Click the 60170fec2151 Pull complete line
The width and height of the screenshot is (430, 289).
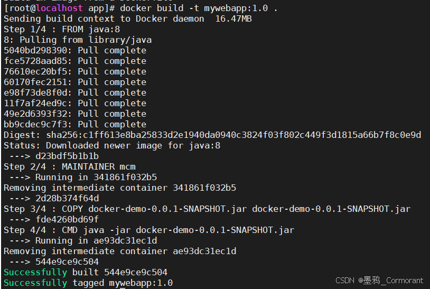tap(74, 82)
